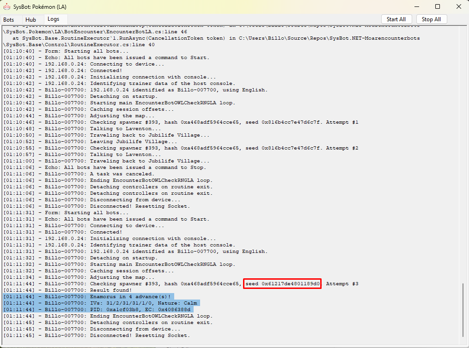Click '[01:11:45] Disconnecting from device...' line
This screenshot has height=348, width=469.
coord(92,329)
